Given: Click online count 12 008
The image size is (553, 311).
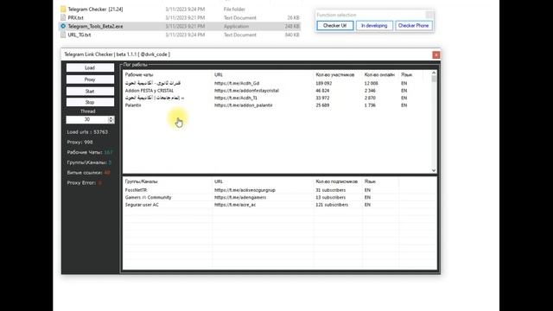Looking at the screenshot, I should [372, 83].
